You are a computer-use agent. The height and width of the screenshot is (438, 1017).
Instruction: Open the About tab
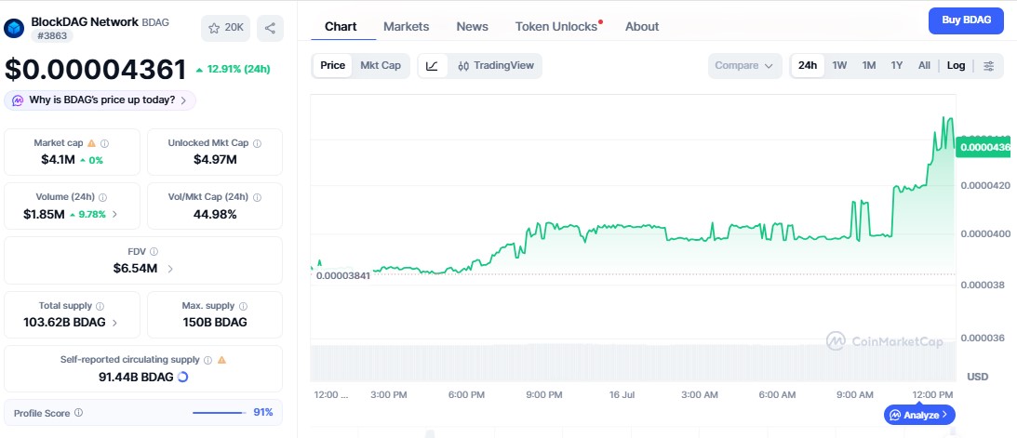642,27
